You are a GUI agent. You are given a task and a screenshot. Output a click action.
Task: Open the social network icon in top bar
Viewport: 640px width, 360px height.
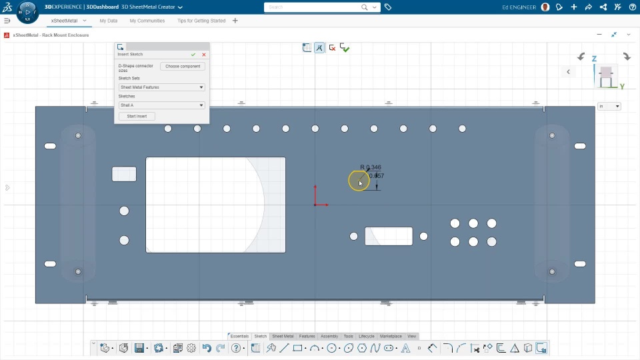click(603, 7)
